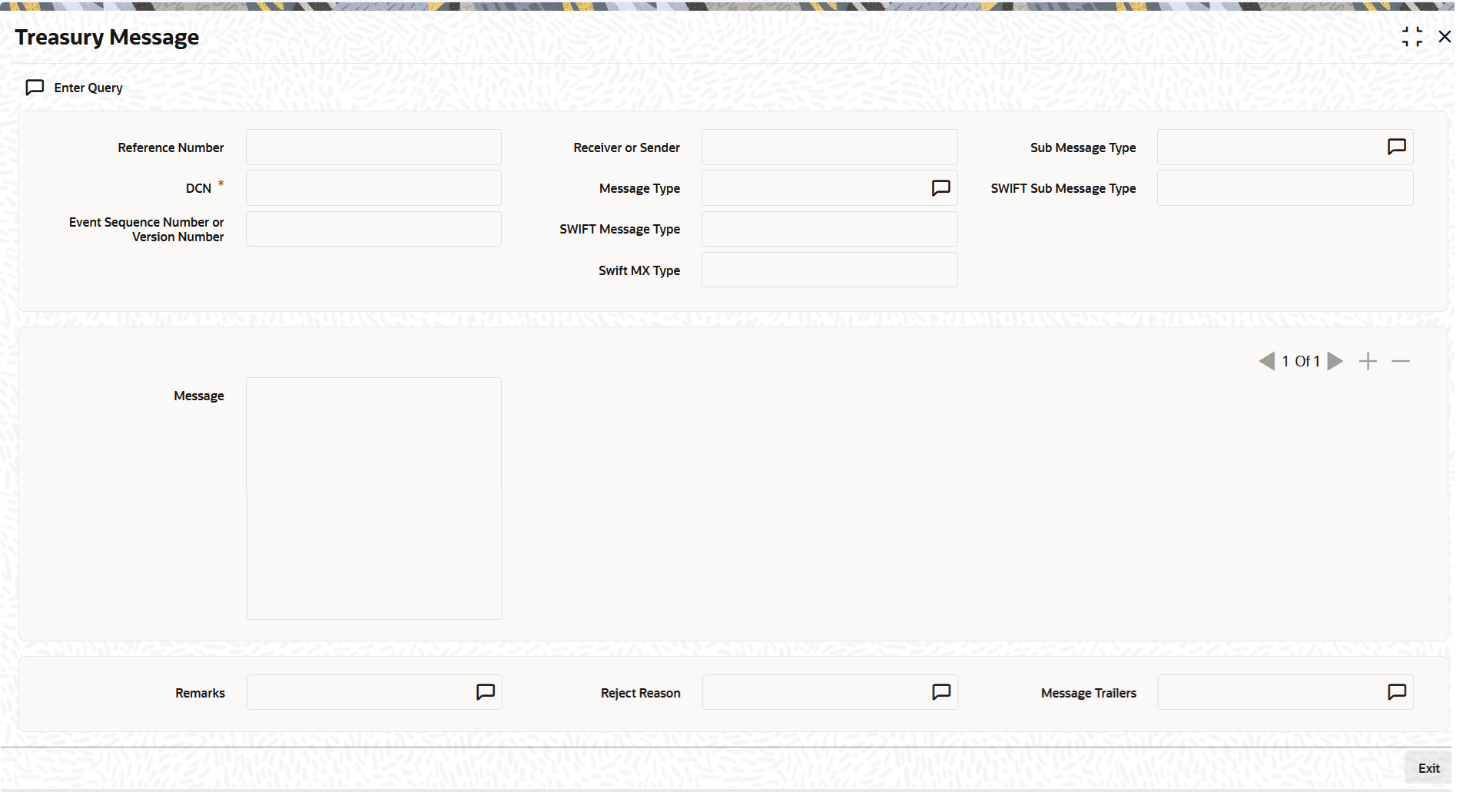Image resolution: width=1463 pixels, height=792 pixels.
Task: Open the Message Trailers popup editor icon
Action: tap(1397, 692)
